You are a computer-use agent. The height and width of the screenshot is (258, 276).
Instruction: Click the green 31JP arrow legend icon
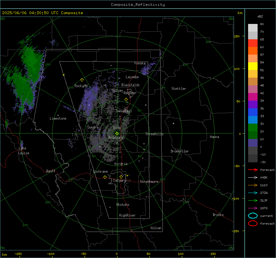tap(253, 200)
